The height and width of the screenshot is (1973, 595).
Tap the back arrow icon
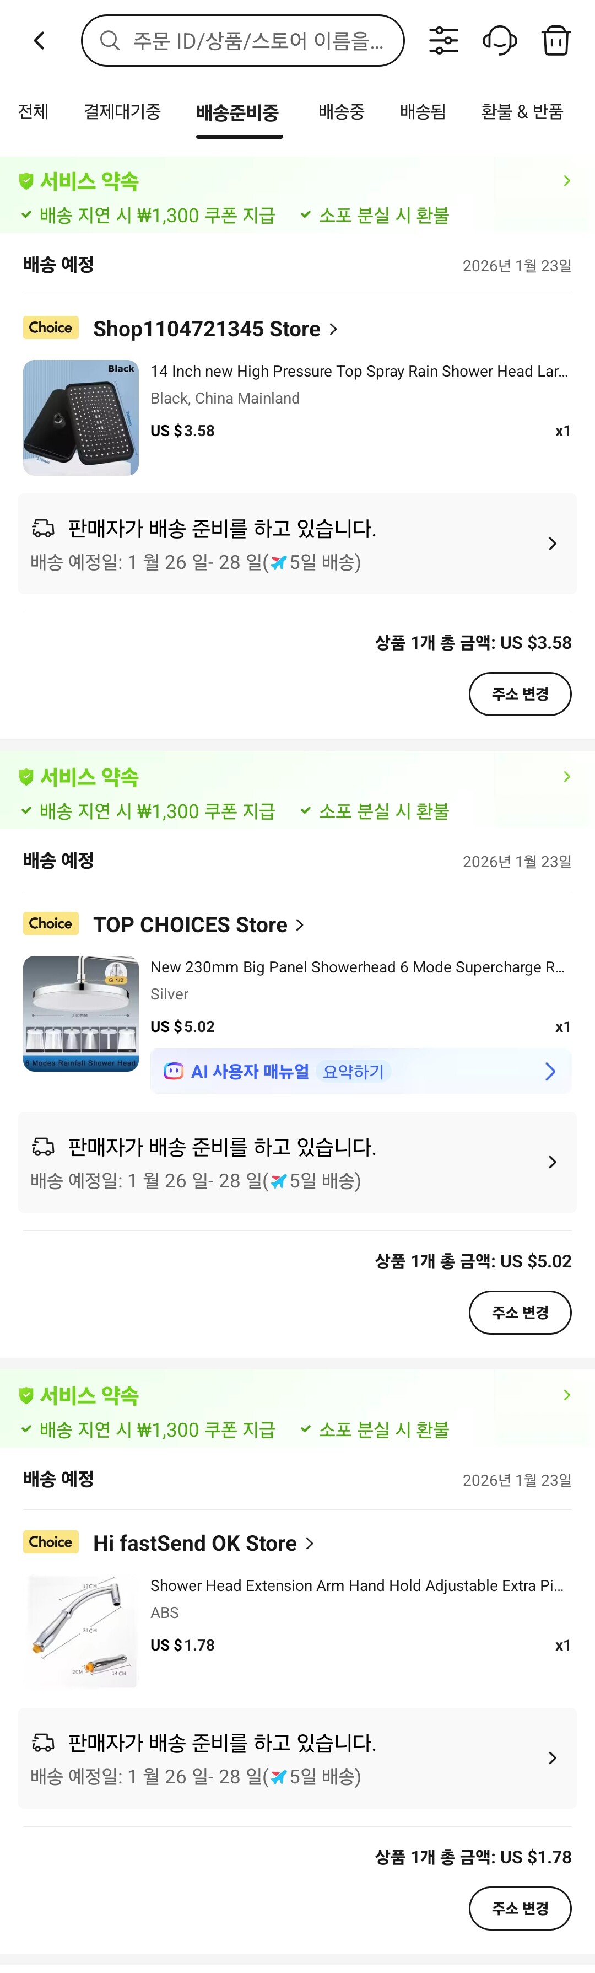[x=40, y=41]
